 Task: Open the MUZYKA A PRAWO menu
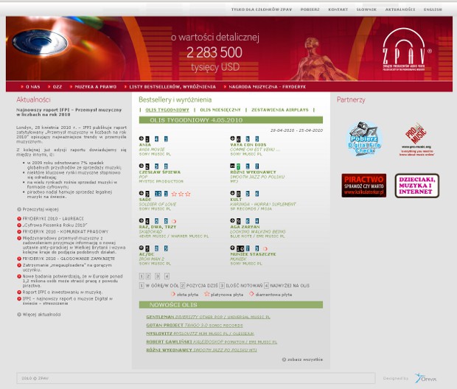96,86
